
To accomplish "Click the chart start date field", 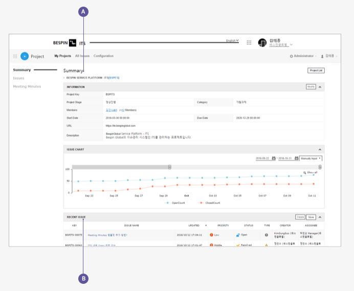I will pyautogui.click(x=263, y=158).
